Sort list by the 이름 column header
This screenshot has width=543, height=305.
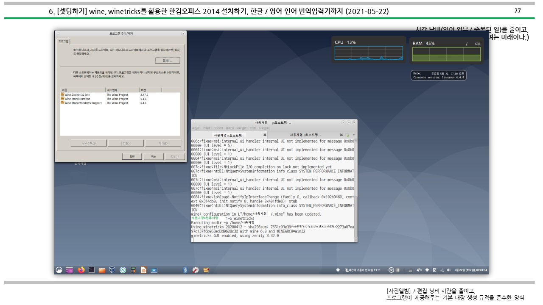click(83, 90)
